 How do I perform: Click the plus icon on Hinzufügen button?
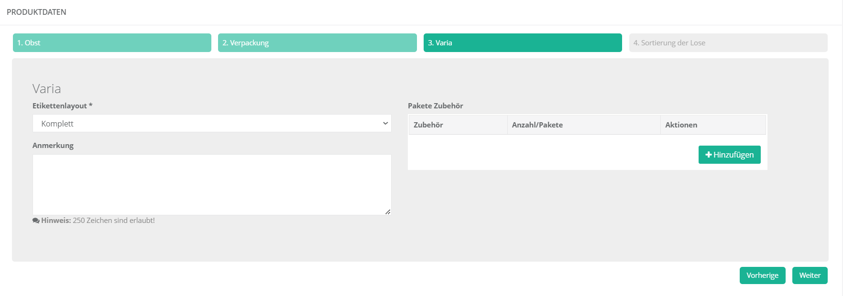tap(709, 155)
